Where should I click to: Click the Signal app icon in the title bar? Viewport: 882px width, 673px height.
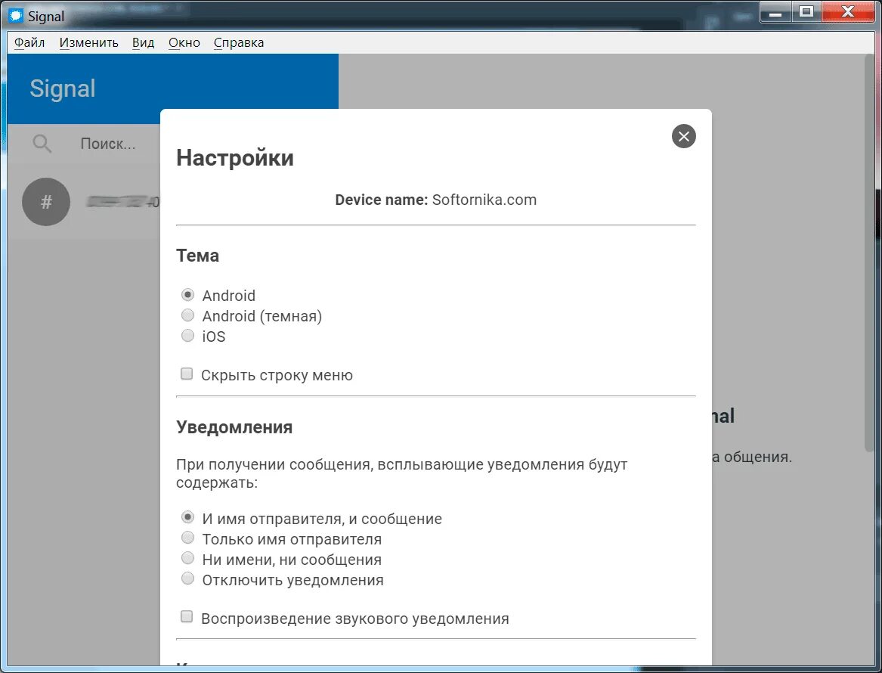pos(16,15)
